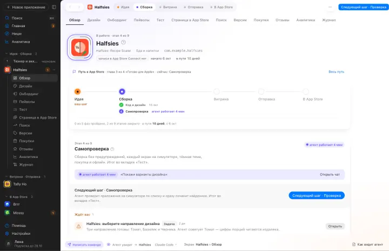The width and height of the screenshot is (389, 251).
Task: Switch to the Журнал tab
Action: [x=328, y=20]
